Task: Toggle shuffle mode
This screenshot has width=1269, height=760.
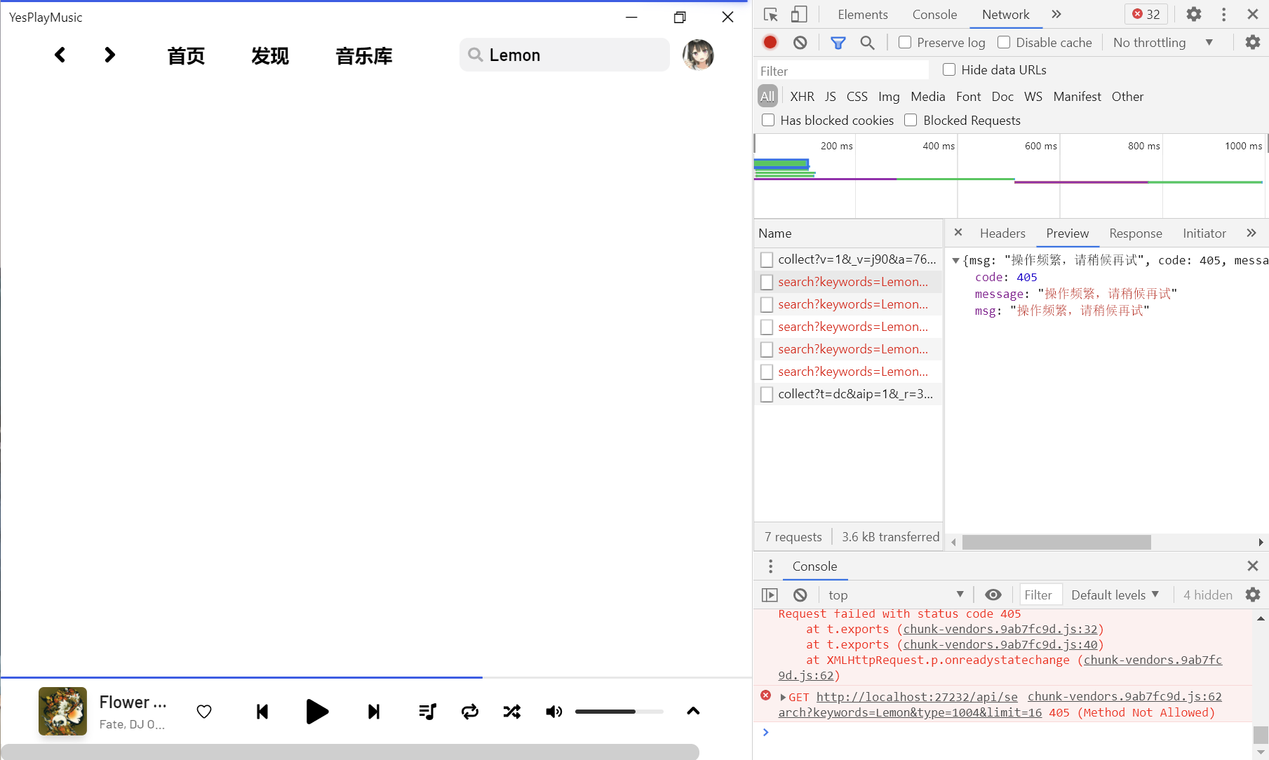Action: pos(512,712)
